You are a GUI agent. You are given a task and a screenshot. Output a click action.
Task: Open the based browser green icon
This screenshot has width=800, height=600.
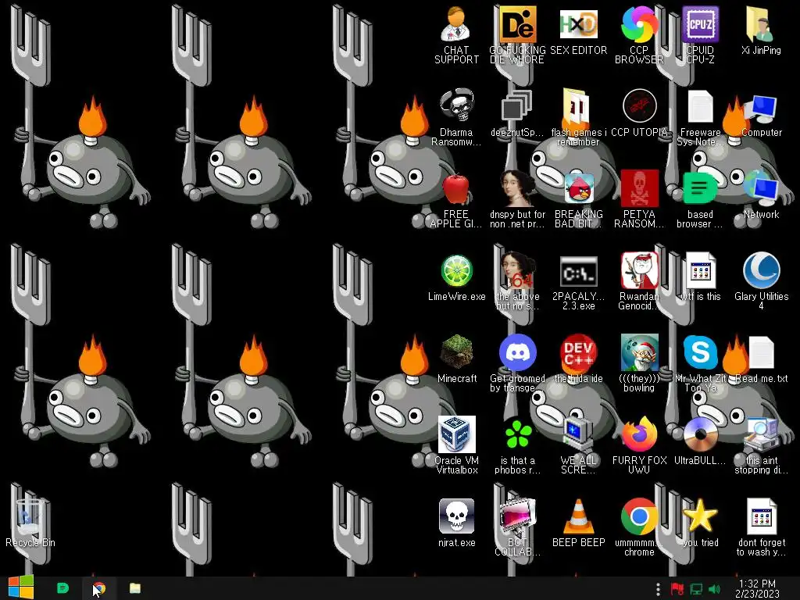[700, 189]
